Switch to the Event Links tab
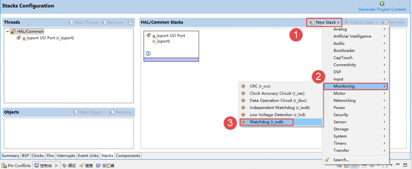Viewport: 412px width, 169px height. 88,156
